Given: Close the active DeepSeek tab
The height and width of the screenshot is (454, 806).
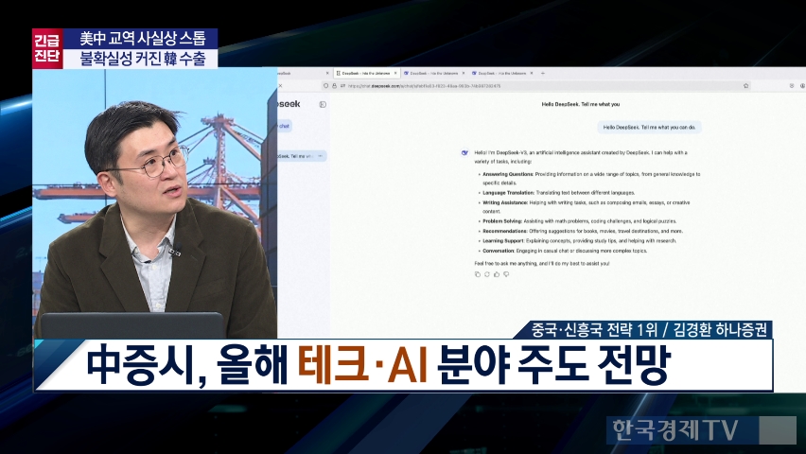Looking at the screenshot, I should 394,73.
